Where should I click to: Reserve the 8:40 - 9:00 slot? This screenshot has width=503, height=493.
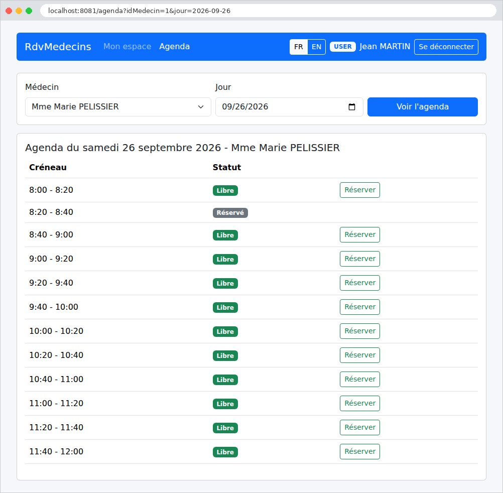(x=359, y=234)
